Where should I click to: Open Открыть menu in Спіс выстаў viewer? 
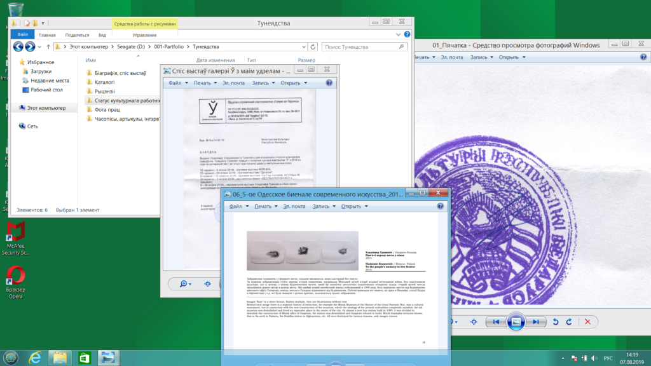tap(294, 83)
